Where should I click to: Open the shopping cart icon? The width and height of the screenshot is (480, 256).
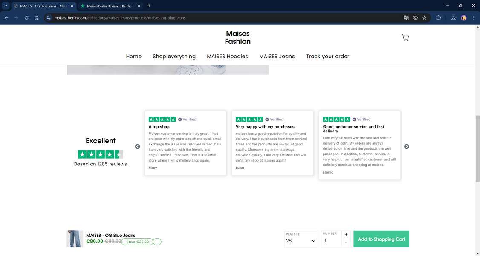[x=405, y=37]
